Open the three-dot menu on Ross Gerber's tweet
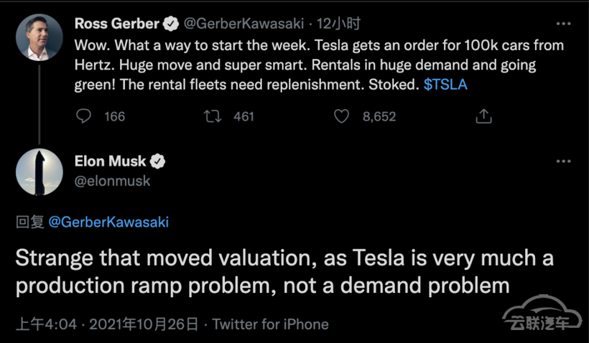This screenshot has height=343, width=589. coord(563,24)
